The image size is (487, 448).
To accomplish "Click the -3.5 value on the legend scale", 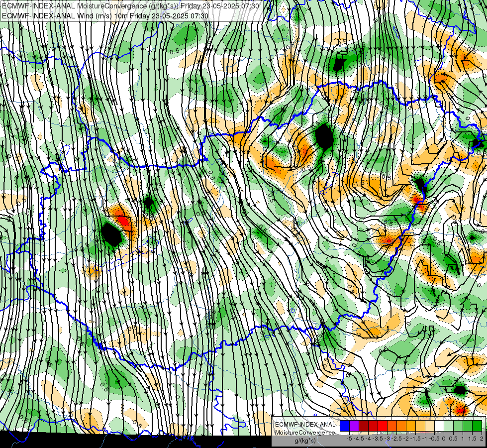I will [x=378, y=439].
